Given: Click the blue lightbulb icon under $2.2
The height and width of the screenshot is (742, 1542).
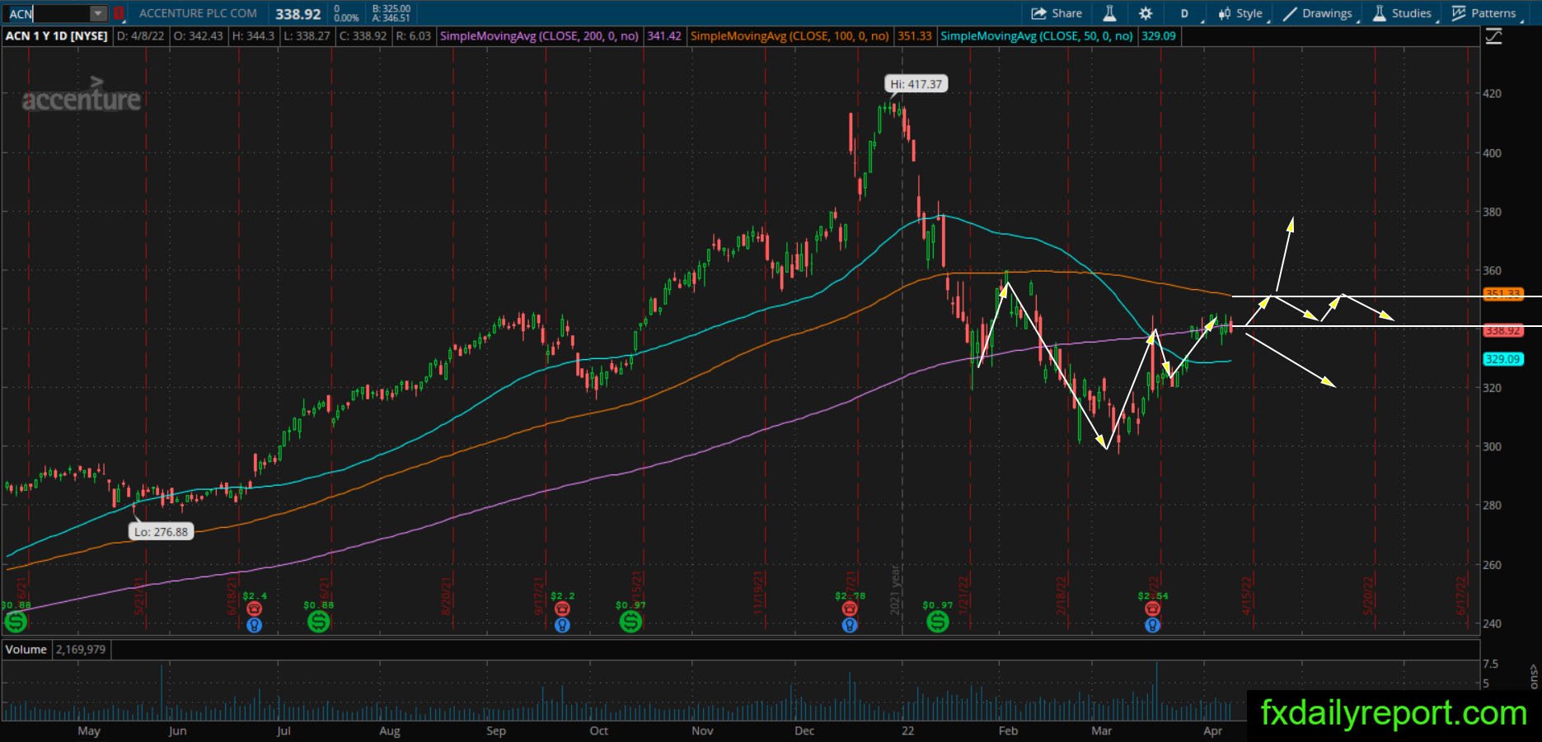Looking at the screenshot, I should (x=562, y=625).
